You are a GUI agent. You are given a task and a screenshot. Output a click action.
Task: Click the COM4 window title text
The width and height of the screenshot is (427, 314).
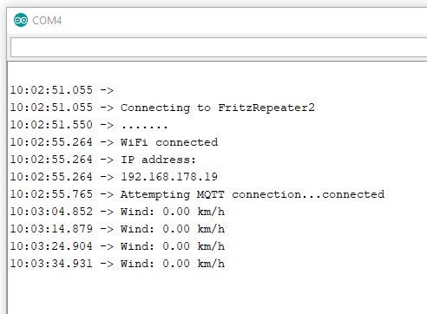click(x=47, y=21)
